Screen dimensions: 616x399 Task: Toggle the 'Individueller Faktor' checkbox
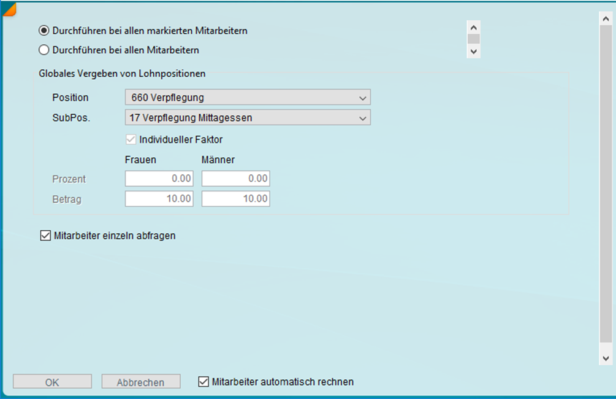pos(131,139)
